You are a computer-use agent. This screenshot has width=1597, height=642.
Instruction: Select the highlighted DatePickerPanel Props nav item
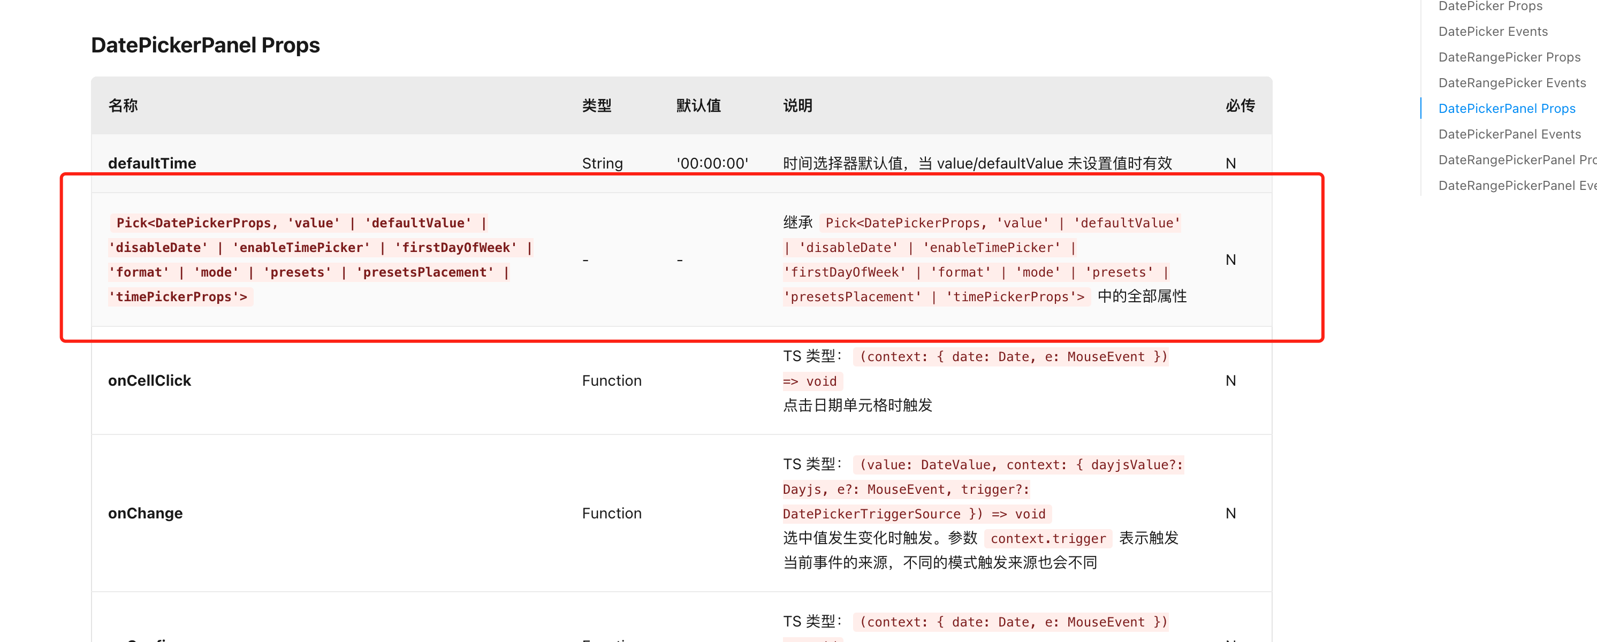tap(1507, 108)
